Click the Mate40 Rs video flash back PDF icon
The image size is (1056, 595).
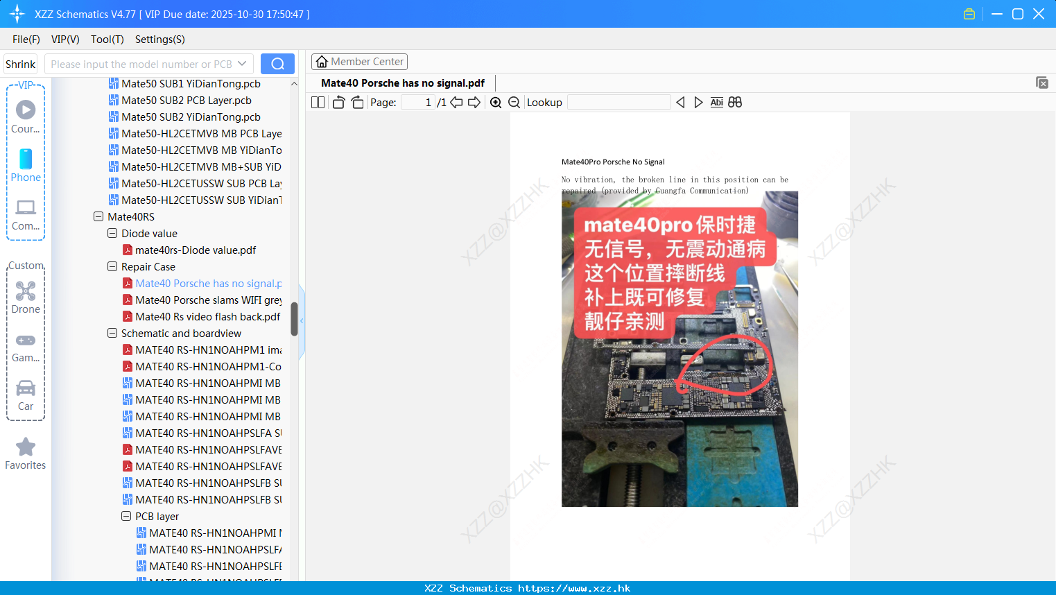(x=128, y=317)
